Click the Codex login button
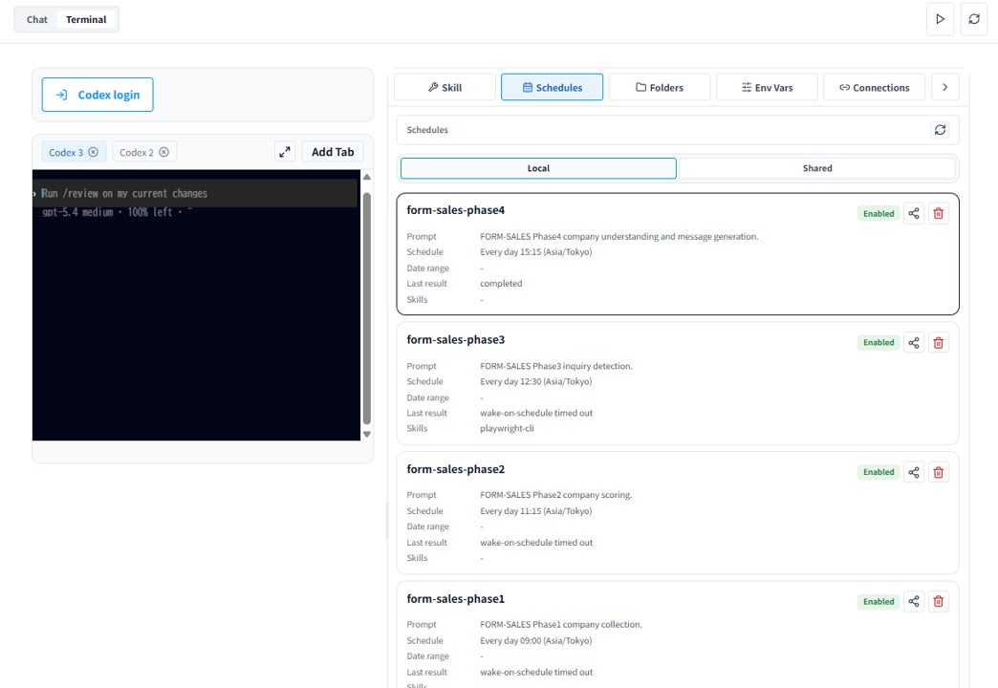 [x=98, y=95]
